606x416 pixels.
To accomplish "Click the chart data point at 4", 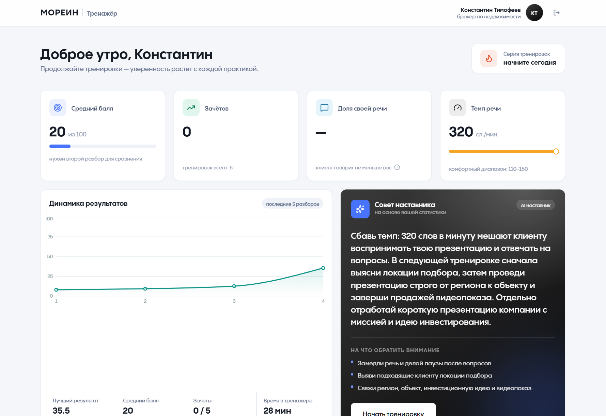I will (x=323, y=268).
